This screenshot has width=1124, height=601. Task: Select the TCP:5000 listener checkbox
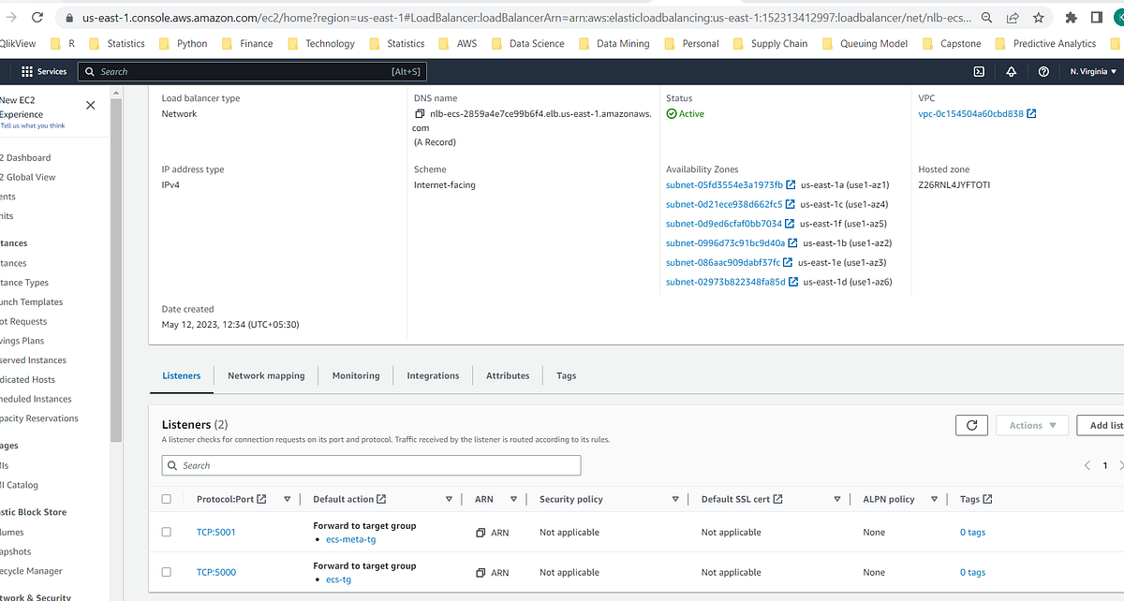[167, 572]
